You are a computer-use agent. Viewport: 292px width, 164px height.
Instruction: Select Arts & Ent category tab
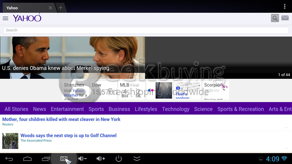(280, 109)
